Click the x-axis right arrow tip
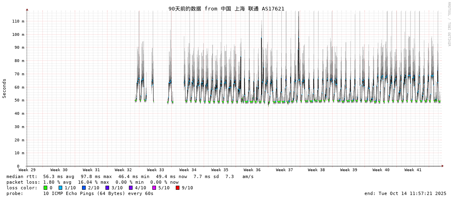Viewport: 453px width, 199px height. point(442,166)
